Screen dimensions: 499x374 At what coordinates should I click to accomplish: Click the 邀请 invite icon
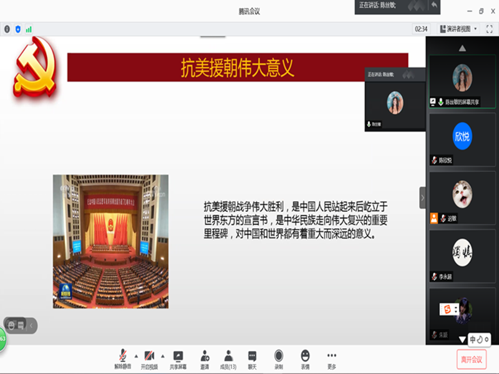pos(205,357)
